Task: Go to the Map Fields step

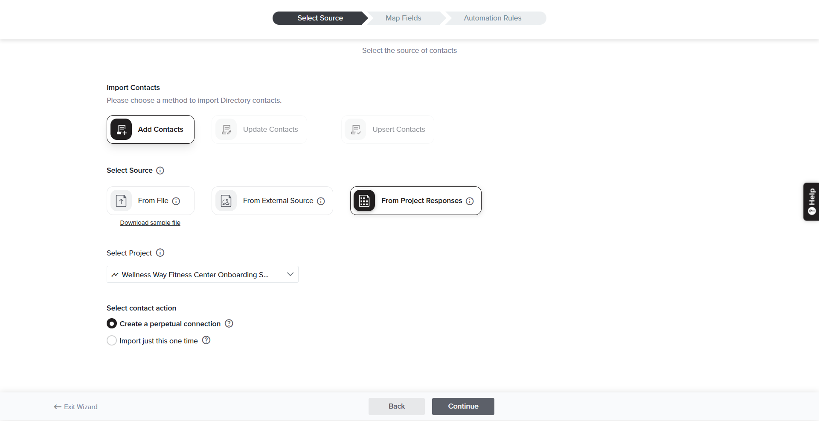Action: click(403, 18)
